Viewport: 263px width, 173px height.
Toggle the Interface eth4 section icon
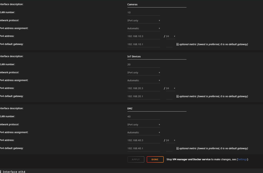(1, 171)
